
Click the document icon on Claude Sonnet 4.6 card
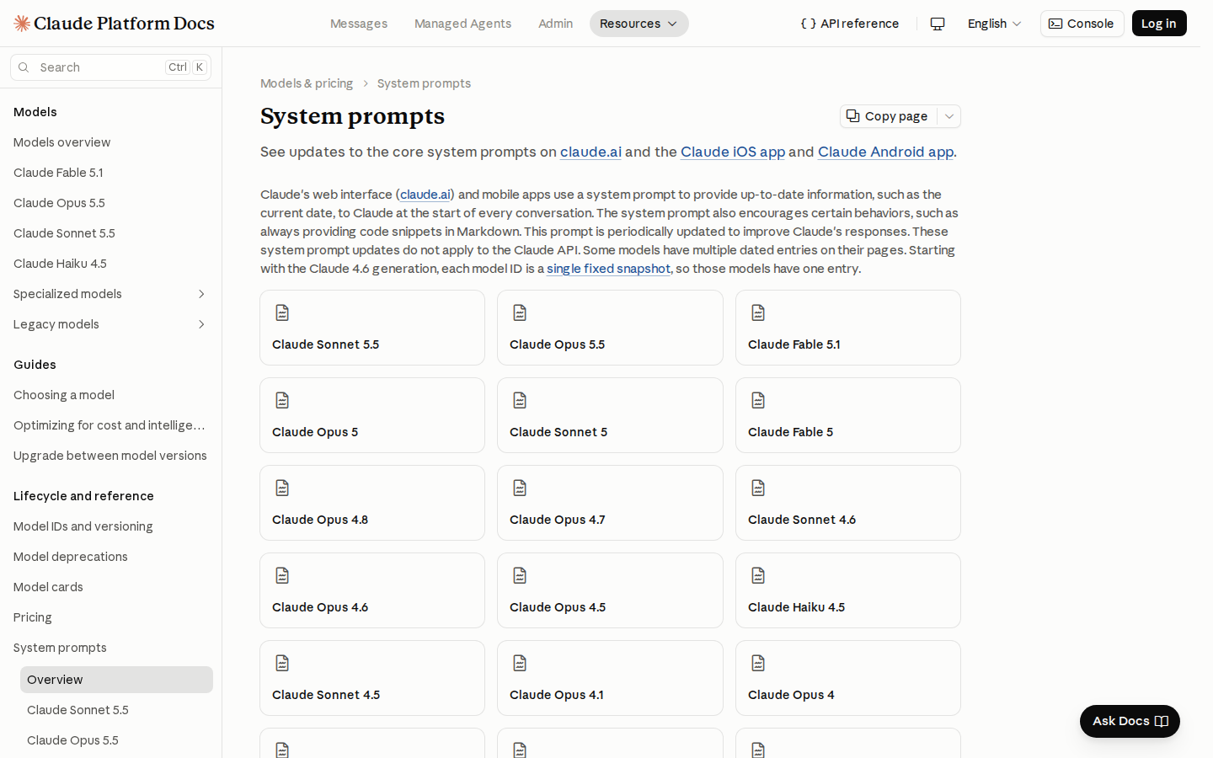pyautogui.click(x=758, y=488)
